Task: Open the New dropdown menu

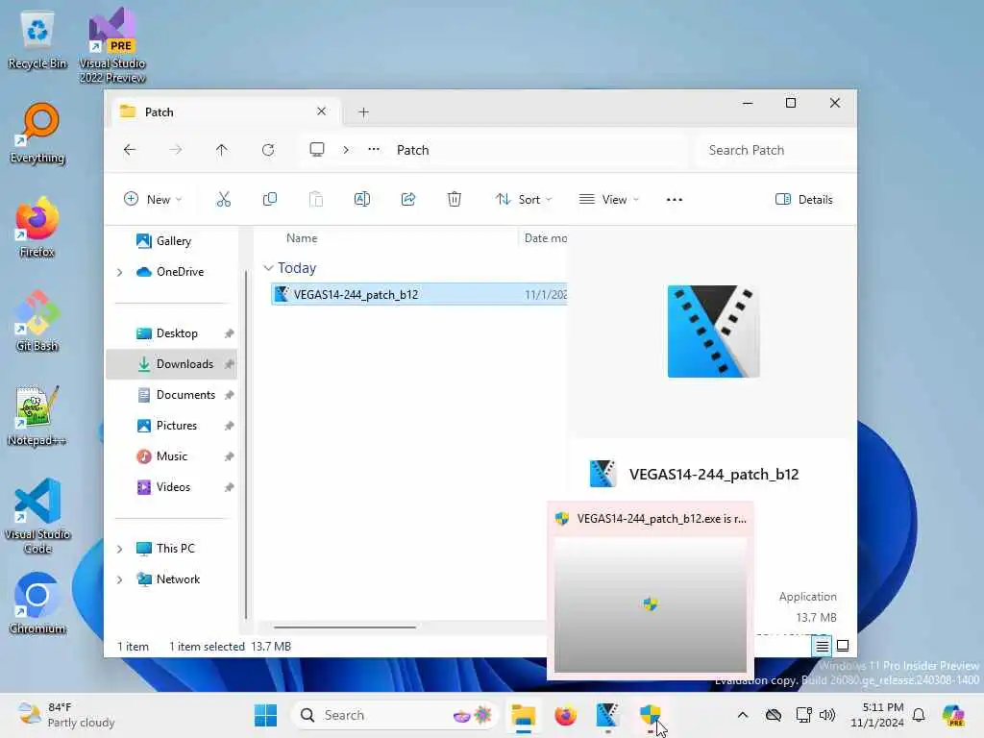Action: [x=153, y=200]
